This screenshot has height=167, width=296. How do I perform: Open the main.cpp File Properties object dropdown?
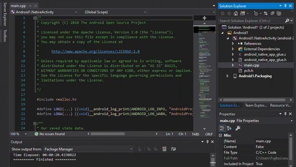(x=291, y=121)
